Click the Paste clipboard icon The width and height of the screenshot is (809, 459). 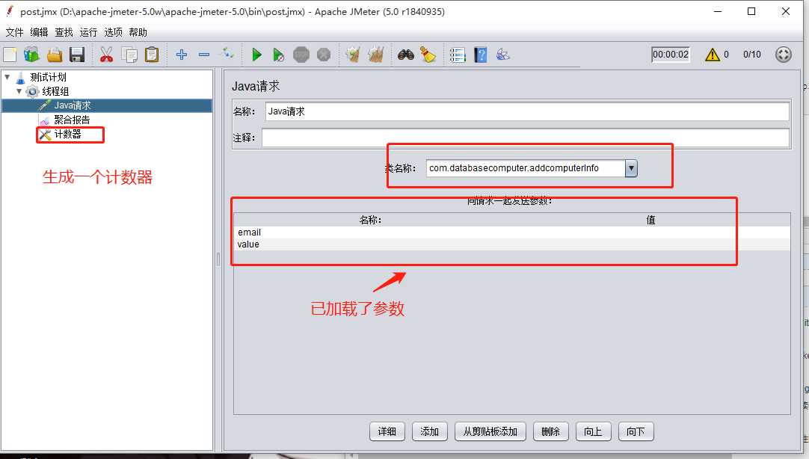[152, 55]
